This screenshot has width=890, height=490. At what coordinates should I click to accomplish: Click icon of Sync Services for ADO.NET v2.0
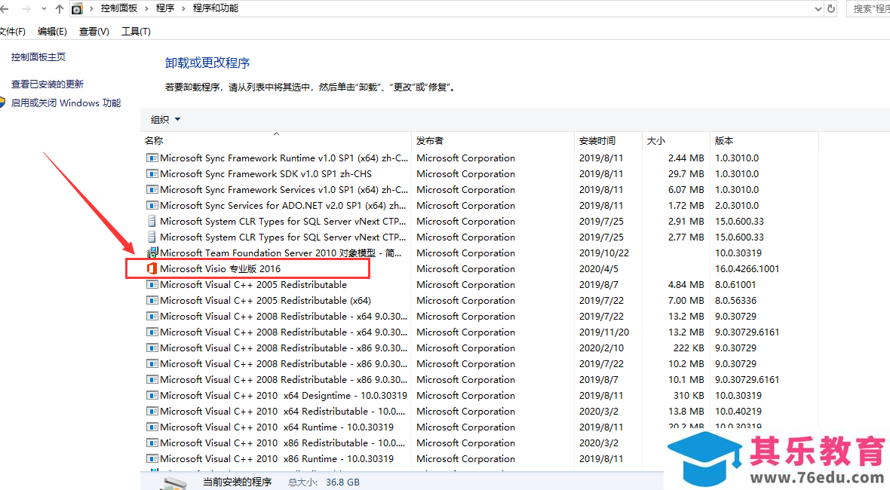pos(152,205)
